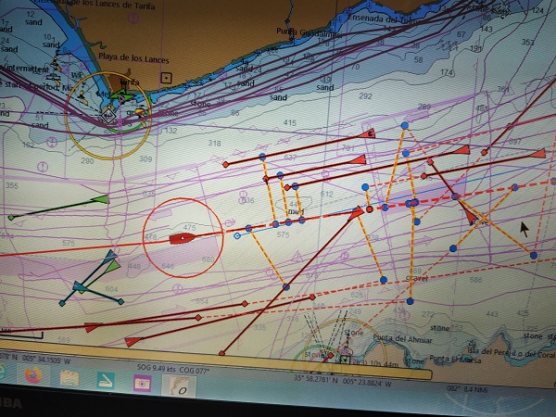Screen dimensions: 556x417
Task: Click the teal AIS target above depth 604
Action: (x=110, y=256)
